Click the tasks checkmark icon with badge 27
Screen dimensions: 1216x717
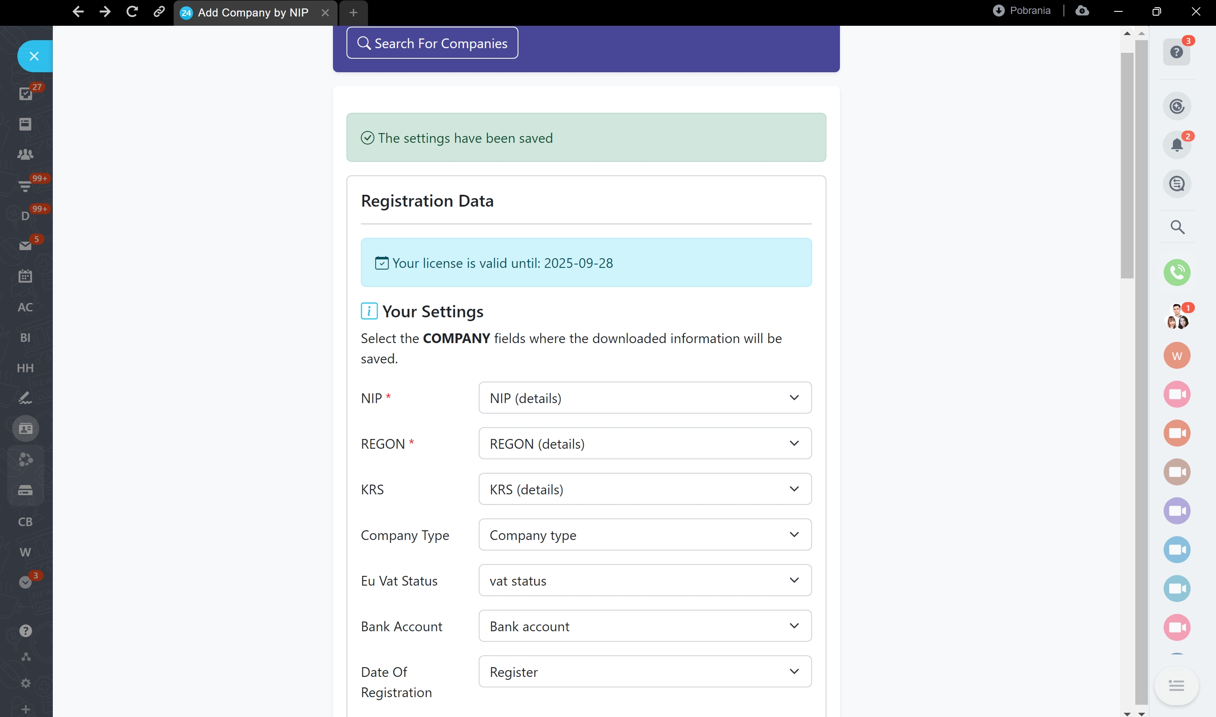[x=25, y=94]
